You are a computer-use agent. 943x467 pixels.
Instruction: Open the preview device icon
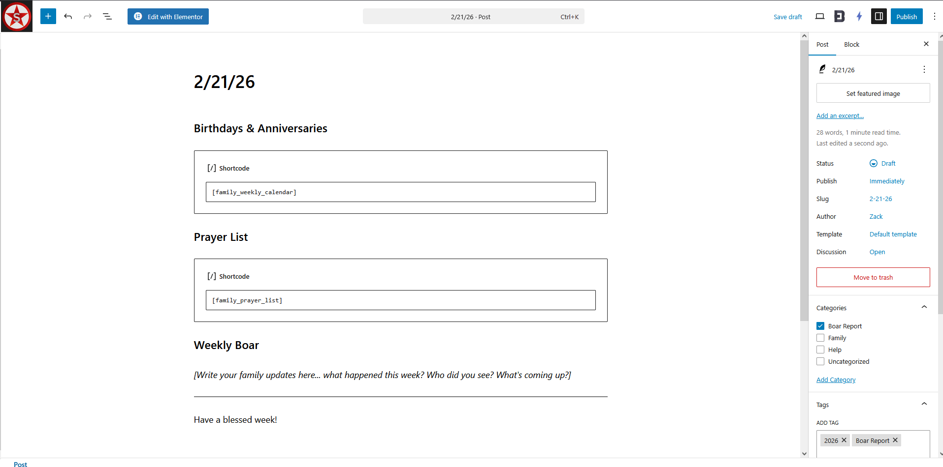pos(819,16)
